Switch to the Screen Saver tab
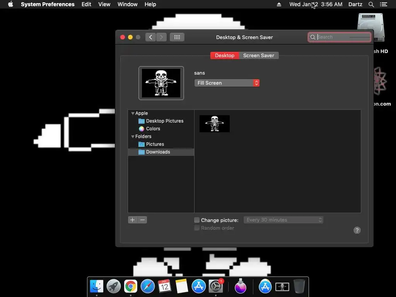 259,56
